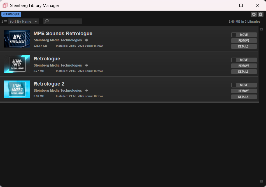Close the Steinberg Library Manager window
This screenshot has width=266, height=187.
[258, 5]
